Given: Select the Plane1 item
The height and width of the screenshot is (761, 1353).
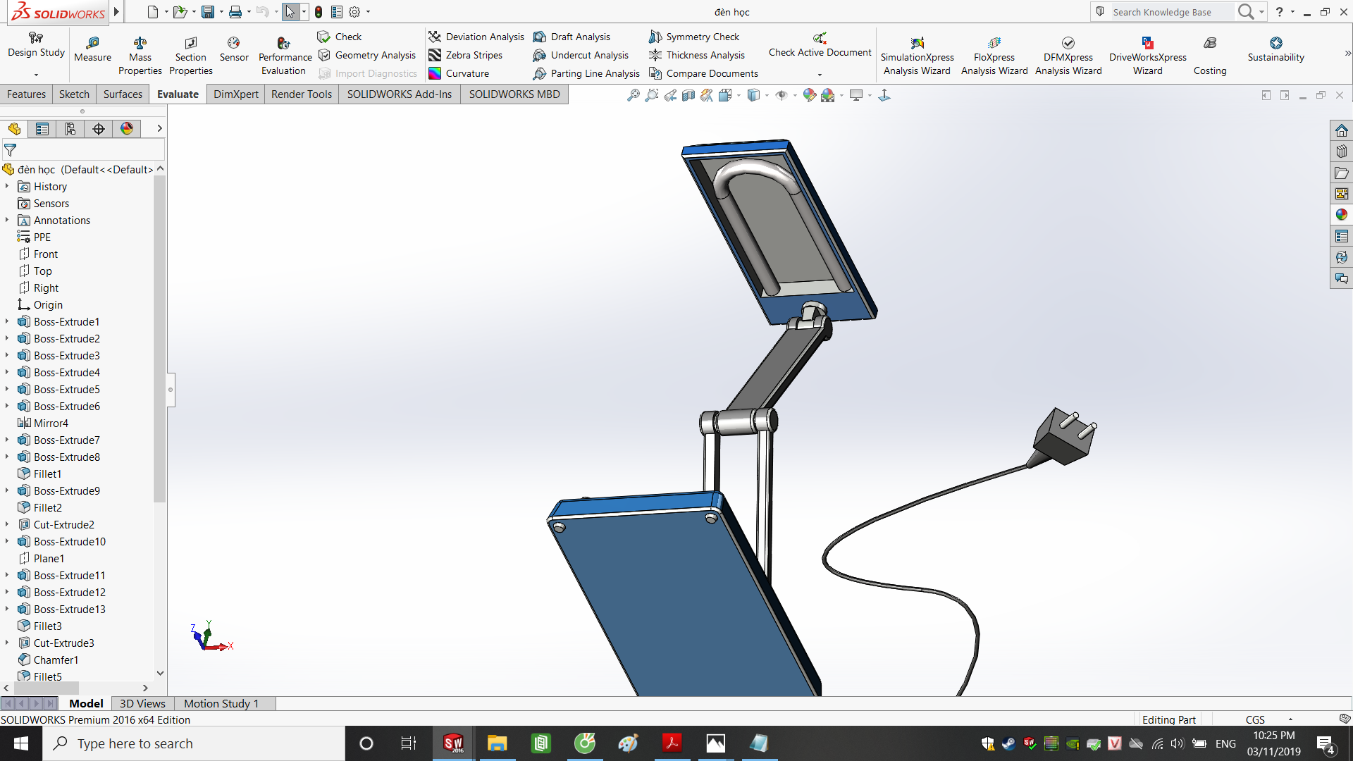Looking at the screenshot, I should click(x=41, y=558).
